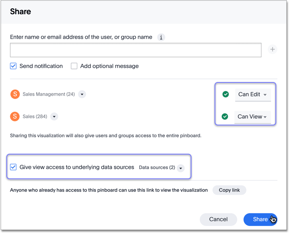Click the blue Share button
Screen dimensions: 289x233
pos(260,219)
